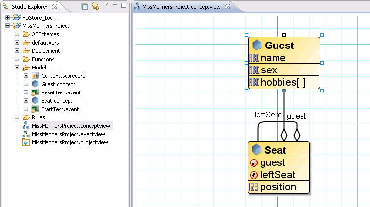The height and width of the screenshot is (207, 370).
Task: Click the Guest.concept blue cube icon
Action: coord(35,84)
